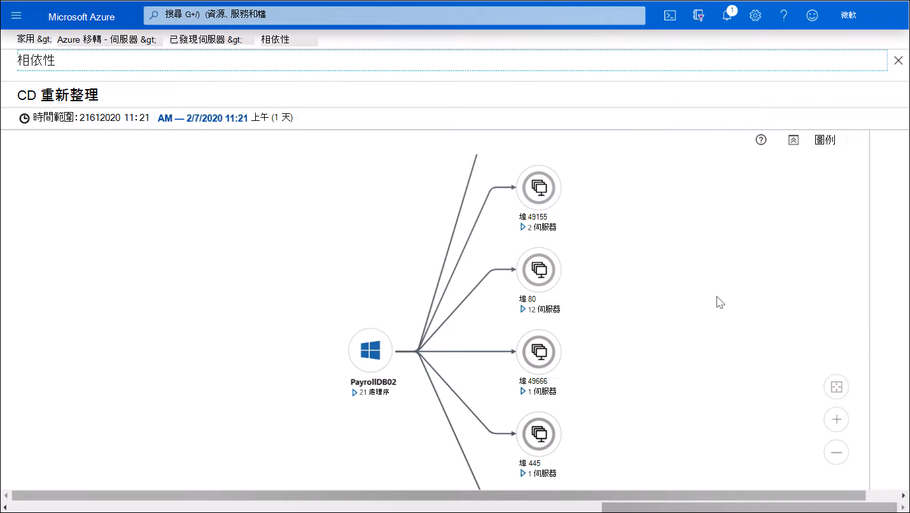Open the feedback smiley icon
This screenshot has width=910, height=513.
812,16
